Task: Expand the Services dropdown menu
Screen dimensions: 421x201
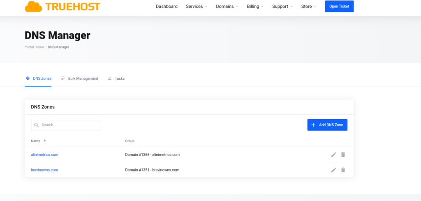Action: click(x=196, y=7)
